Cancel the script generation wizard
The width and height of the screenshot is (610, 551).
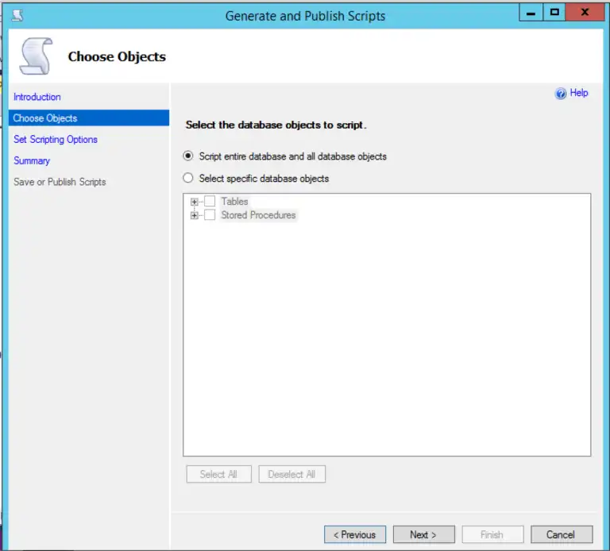pos(560,534)
